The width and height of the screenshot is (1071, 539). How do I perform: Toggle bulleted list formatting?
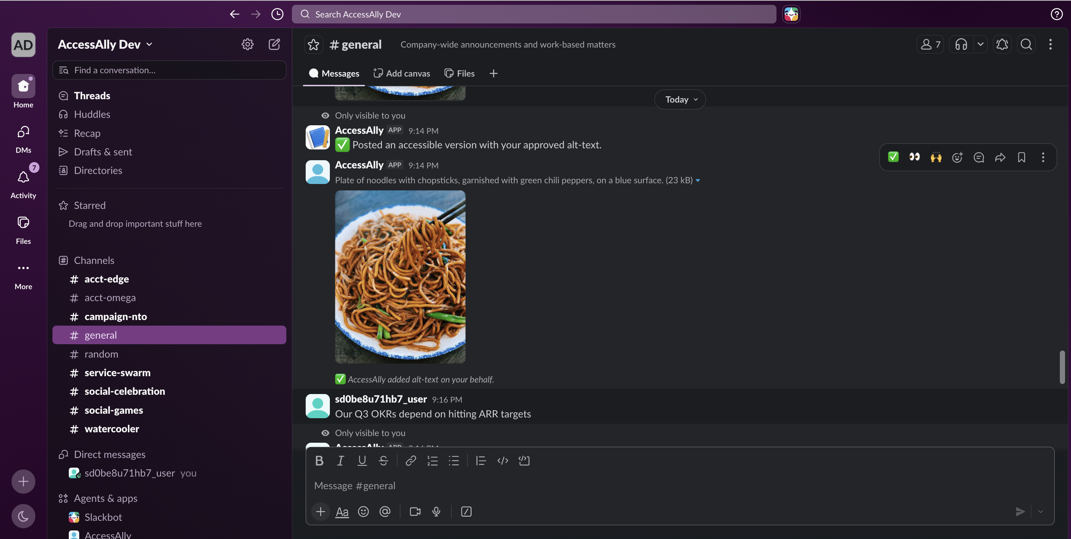coord(454,461)
